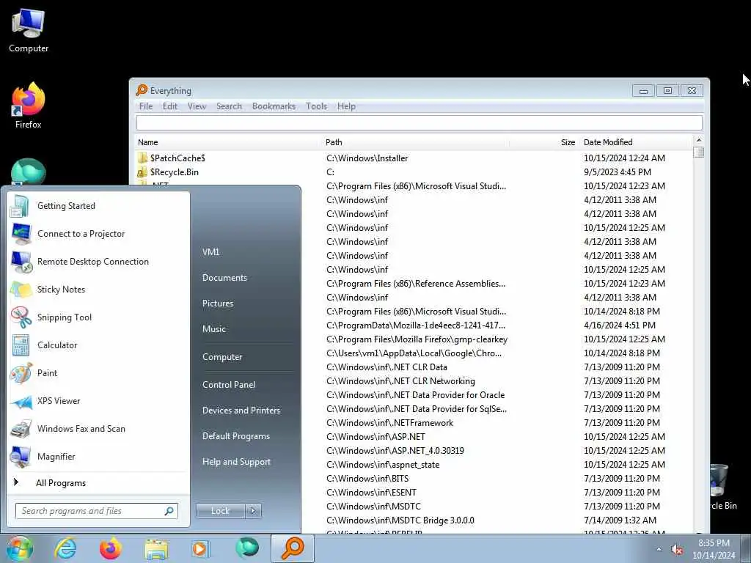
Task: Open Documents from Start menu
Action: click(224, 278)
